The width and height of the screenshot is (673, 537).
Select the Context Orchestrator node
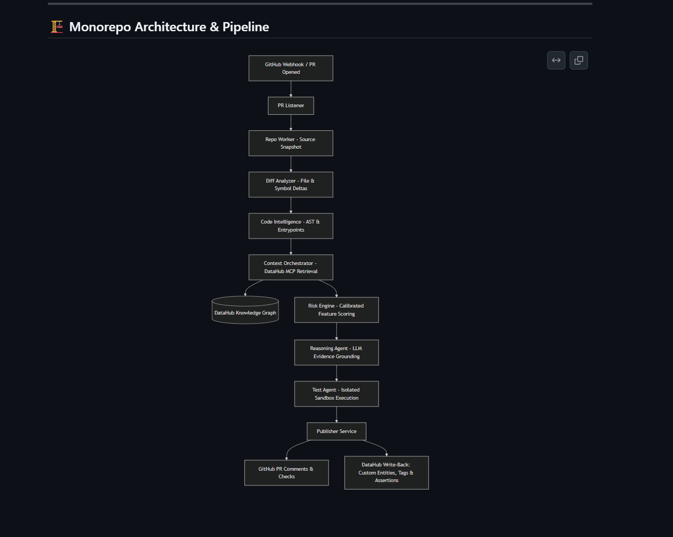[x=291, y=267]
